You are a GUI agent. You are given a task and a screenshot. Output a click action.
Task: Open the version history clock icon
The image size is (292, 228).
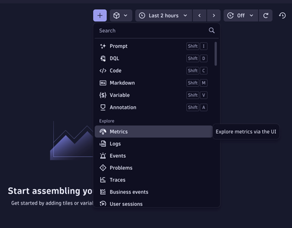click(x=282, y=15)
